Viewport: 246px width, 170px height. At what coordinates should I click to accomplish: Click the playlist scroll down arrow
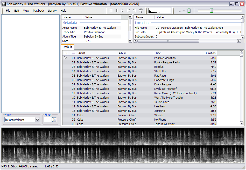242,123
